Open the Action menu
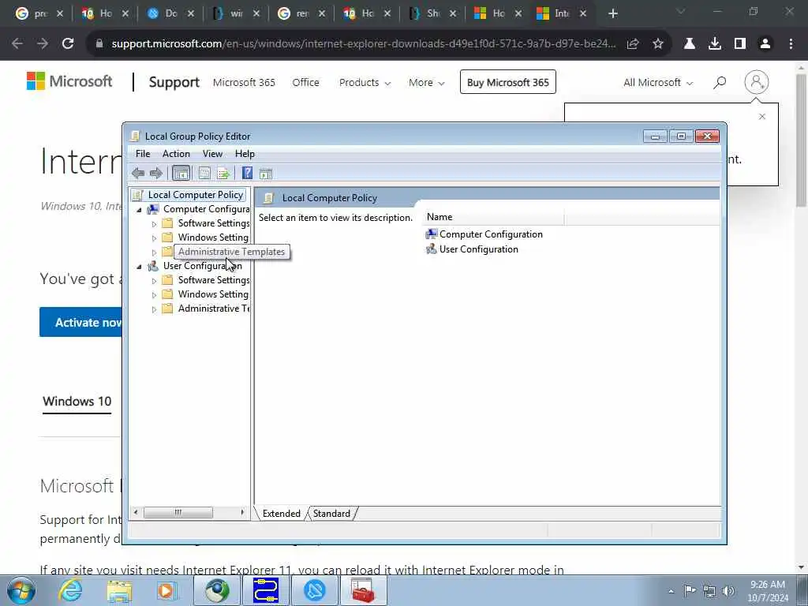This screenshot has width=808, height=606. click(x=176, y=154)
